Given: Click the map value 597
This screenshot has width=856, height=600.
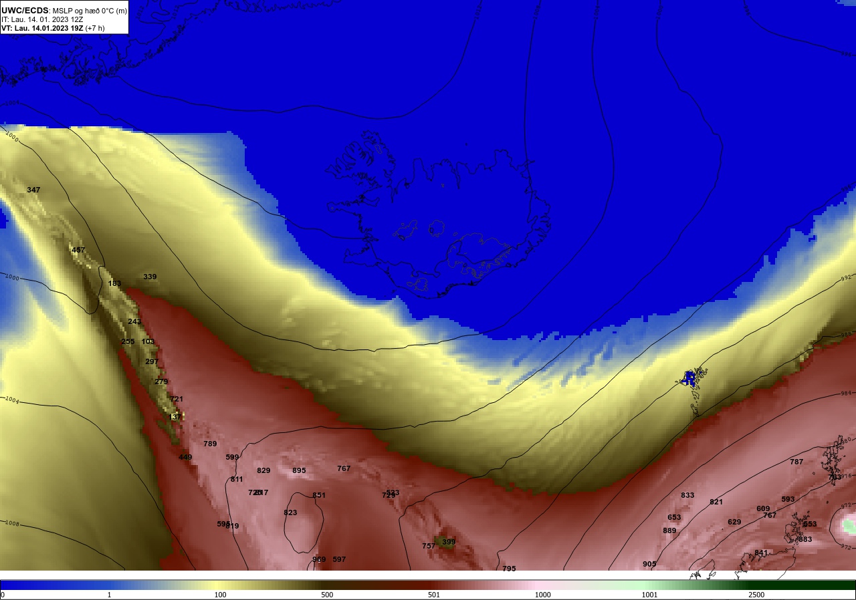Looking at the screenshot, I should (339, 559).
